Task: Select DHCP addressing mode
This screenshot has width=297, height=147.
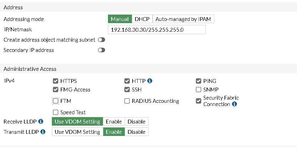Action: [142, 19]
